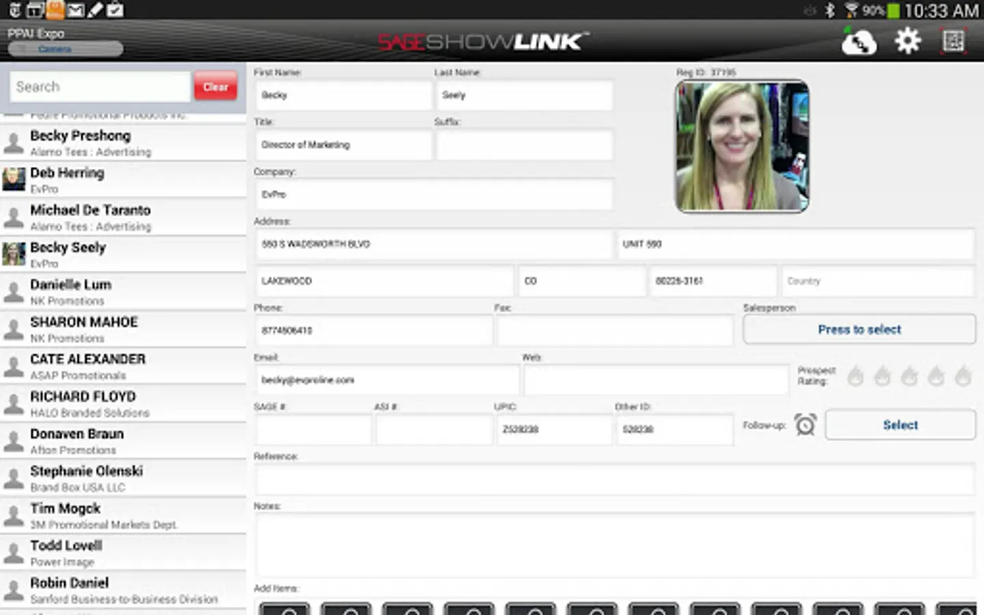The height and width of the screenshot is (615, 984).
Task: Clear the search with Clear button
Action: tap(215, 87)
